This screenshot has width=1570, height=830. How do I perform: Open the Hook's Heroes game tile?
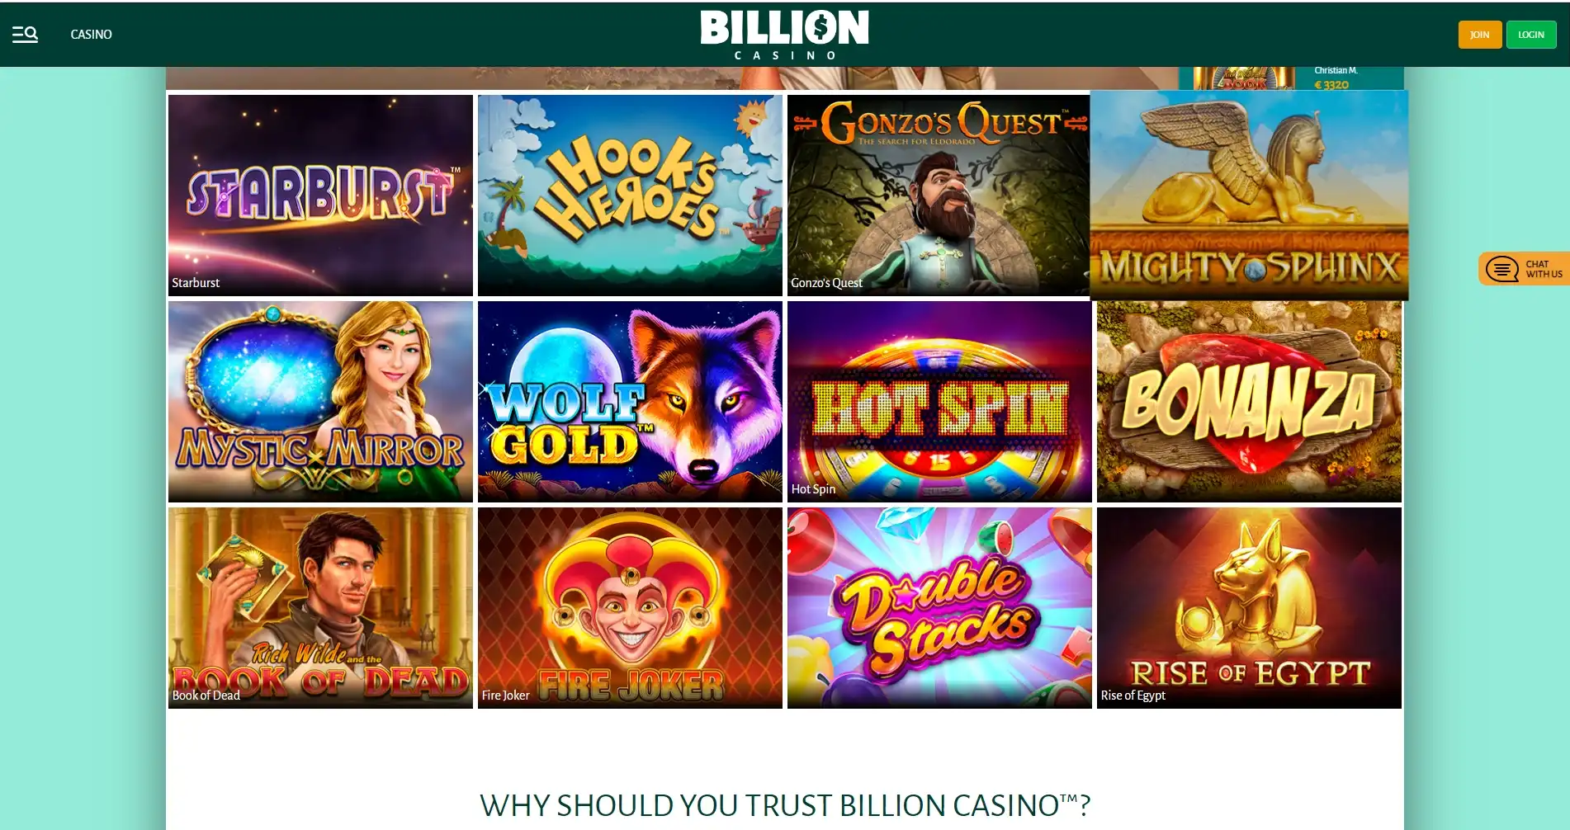(x=630, y=195)
